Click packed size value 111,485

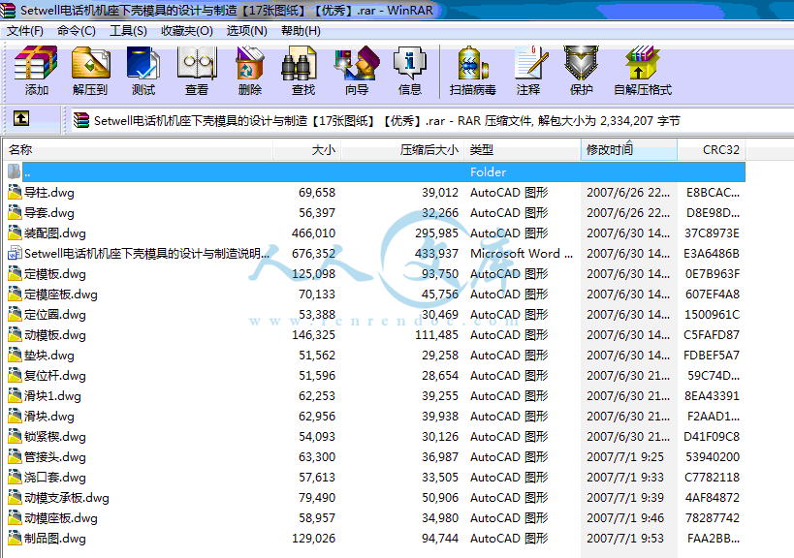click(436, 334)
